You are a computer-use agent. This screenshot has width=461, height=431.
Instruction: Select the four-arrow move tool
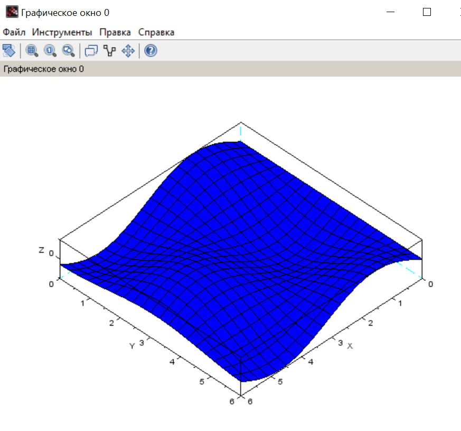tap(128, 51)
